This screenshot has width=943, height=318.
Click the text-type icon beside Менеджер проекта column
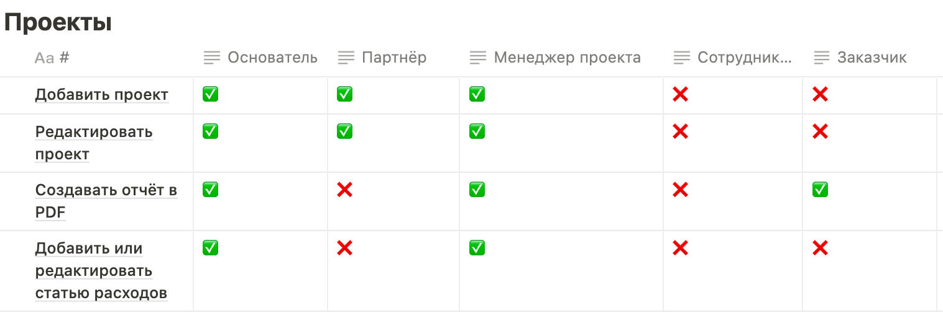tap(478, 58)
